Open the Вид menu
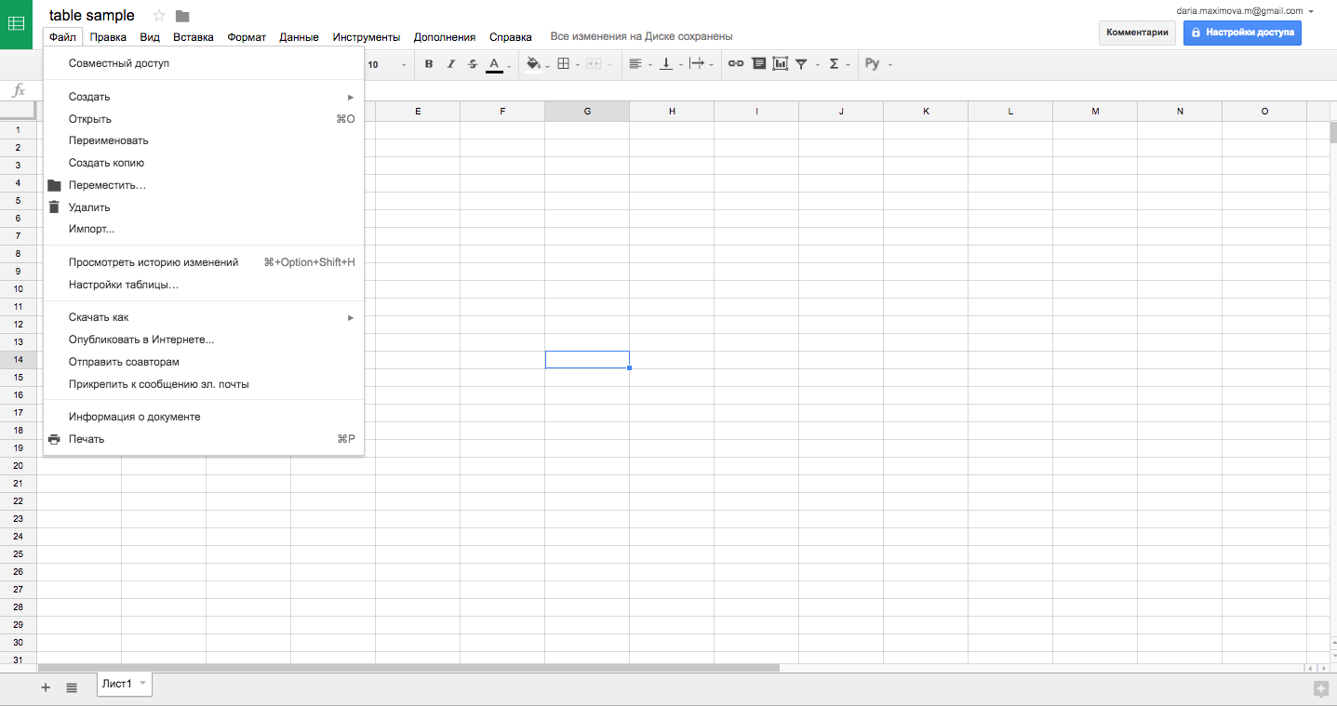 coord(150,37)
